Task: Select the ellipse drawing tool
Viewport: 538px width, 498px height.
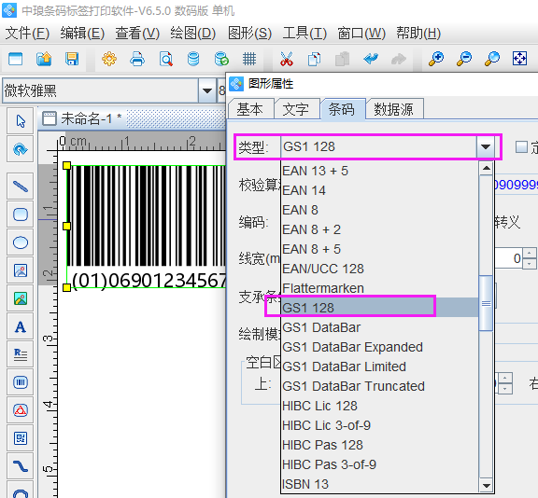Action: coord(21,242)
